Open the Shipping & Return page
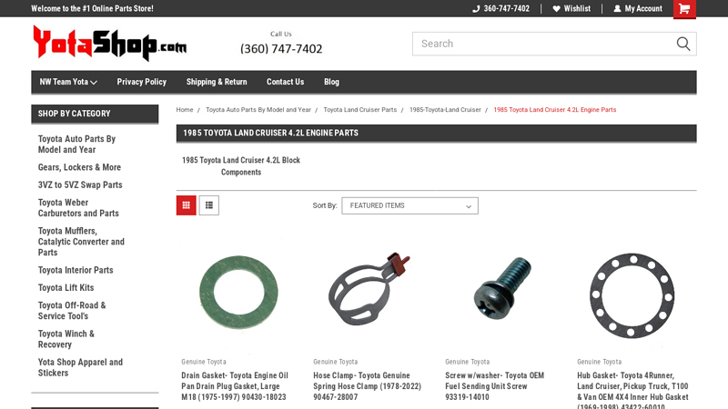Image resolution: width=728 pixels, height=409 pixels. (217, 82)
